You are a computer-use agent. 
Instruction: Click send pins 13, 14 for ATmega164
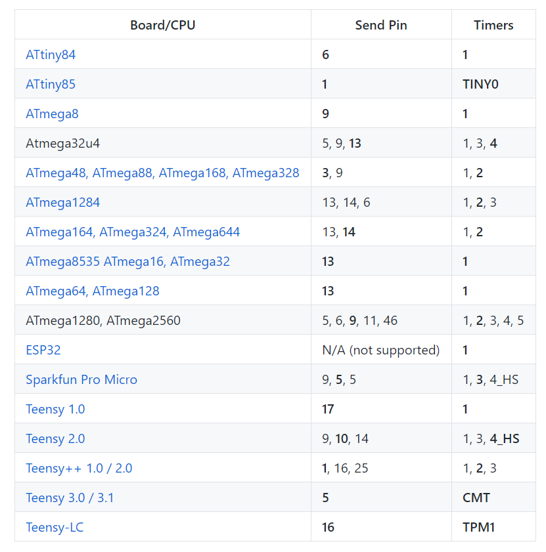(x=339, y=232)
